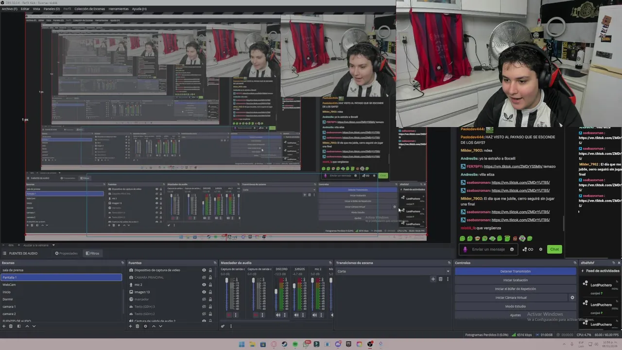This screenshot has height=350, width=622.
Task: Move selected scene down
Action: (34, 326)
